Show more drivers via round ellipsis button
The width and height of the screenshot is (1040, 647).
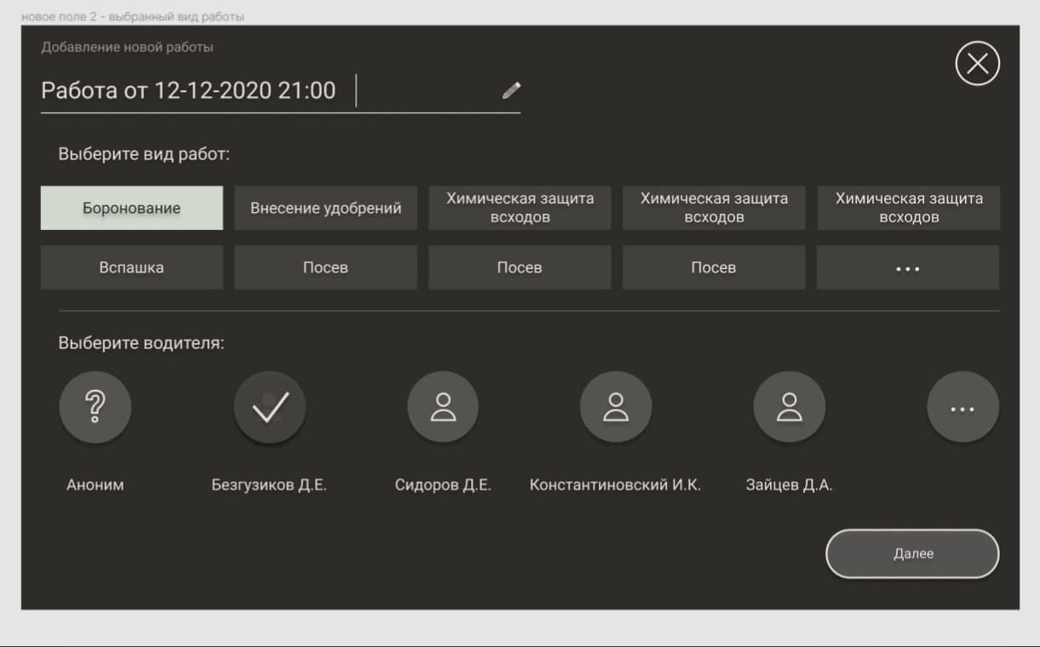point(962,409)
